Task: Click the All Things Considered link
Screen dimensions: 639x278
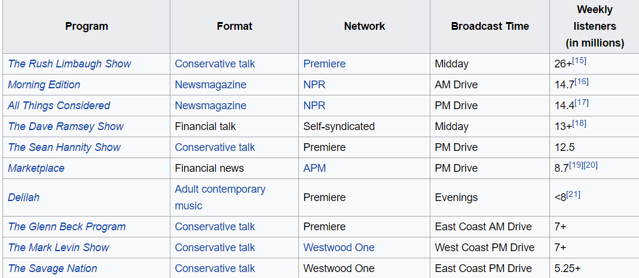Action: [59, 106]
